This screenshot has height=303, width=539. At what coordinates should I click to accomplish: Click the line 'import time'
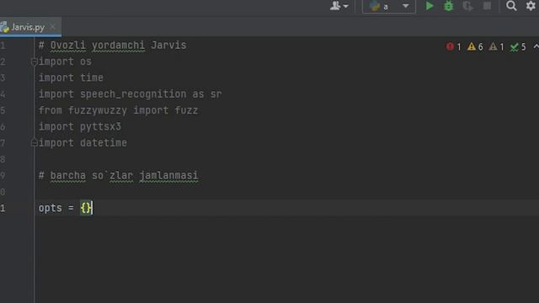71,77
